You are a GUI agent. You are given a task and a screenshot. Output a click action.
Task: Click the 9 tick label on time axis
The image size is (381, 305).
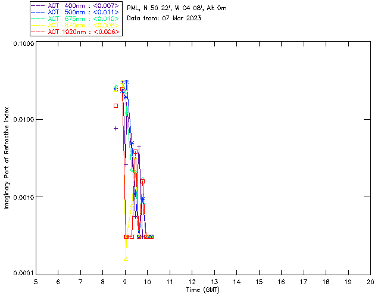click(x=125, y=281)
